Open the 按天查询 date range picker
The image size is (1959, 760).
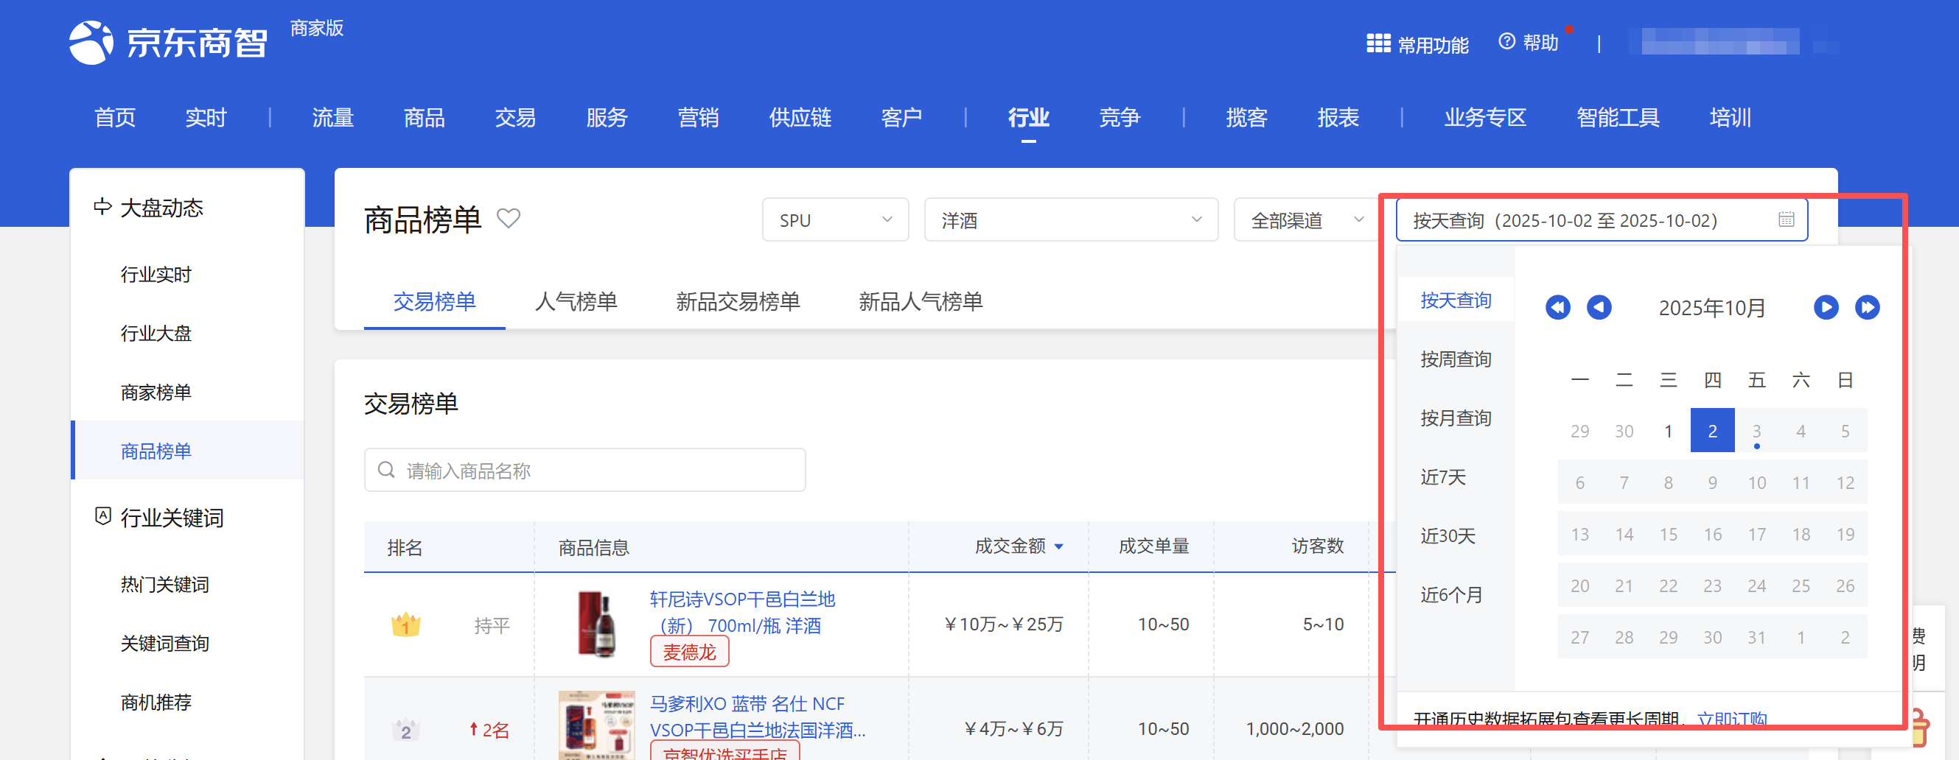pyautogui.click(x=1602, y=219)
